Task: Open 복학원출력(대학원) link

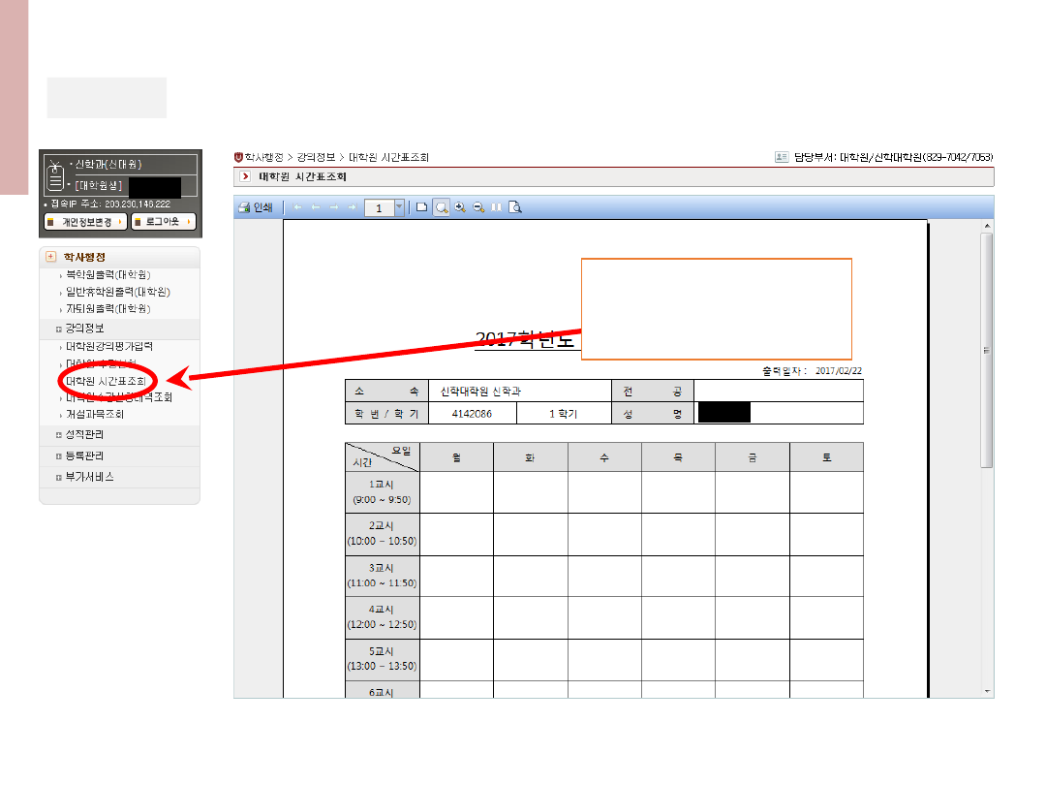Action: click(108, 275)
